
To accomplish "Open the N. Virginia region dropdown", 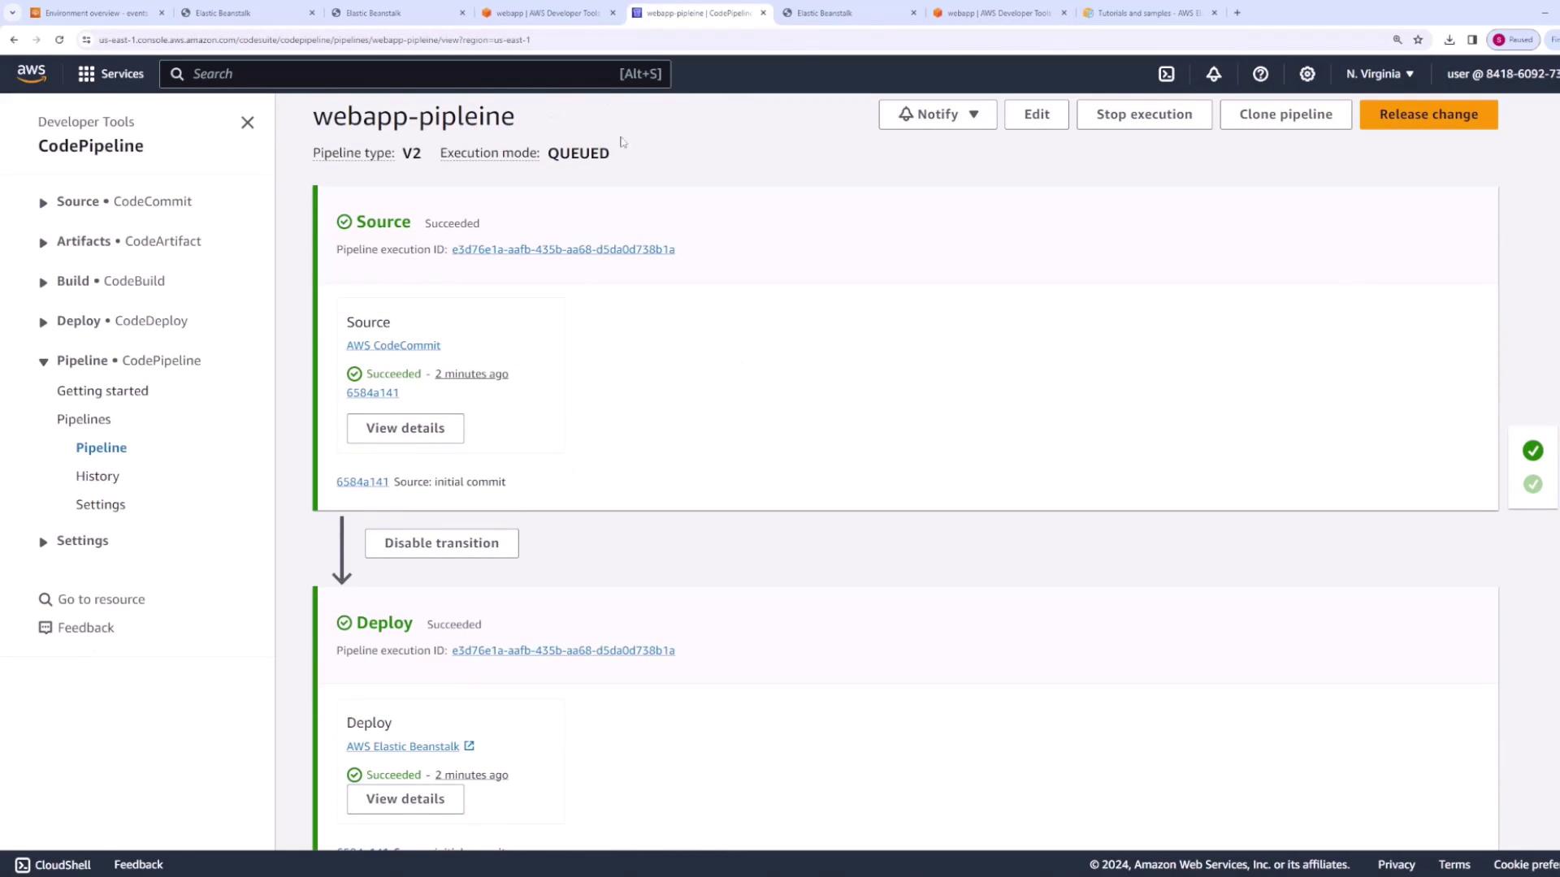I will point(1380,74).
